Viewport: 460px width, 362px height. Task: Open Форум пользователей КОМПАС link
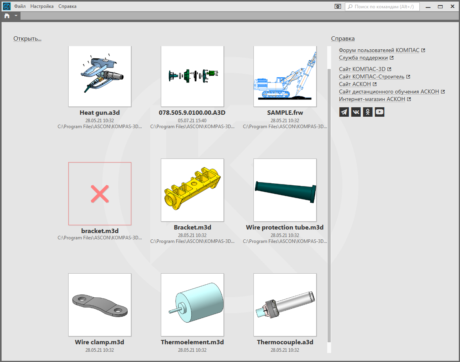click(x=379, y=50)
